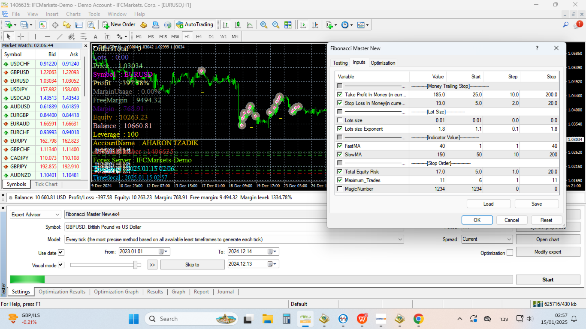Open the Journal tab in Tester

tap(226, 292)
